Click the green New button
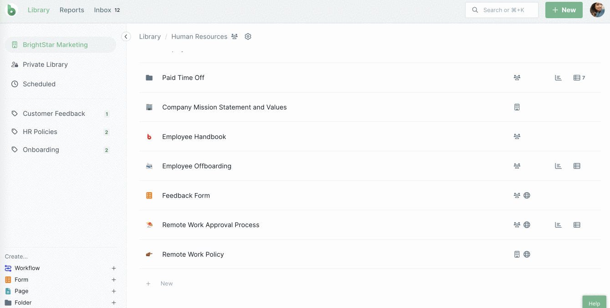Viewport: 610px width, 308px height. (x=564, y=10)
